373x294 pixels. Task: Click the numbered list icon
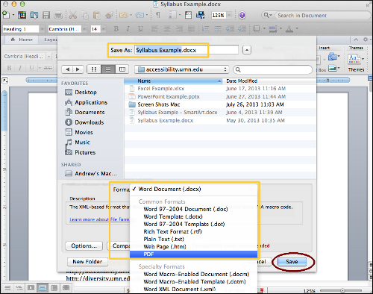(205, 29)
